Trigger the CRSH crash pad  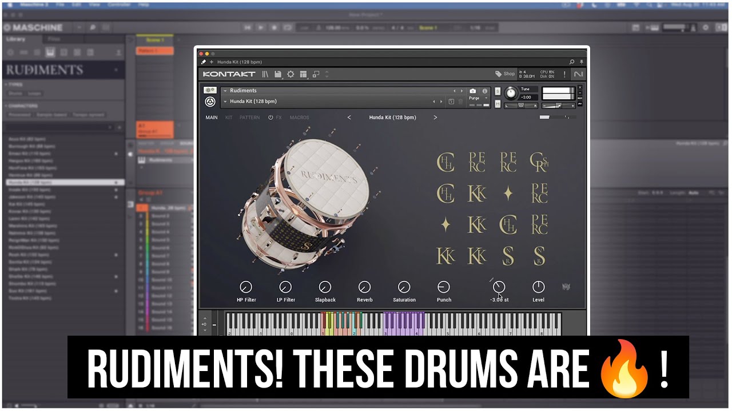(539, 162)
